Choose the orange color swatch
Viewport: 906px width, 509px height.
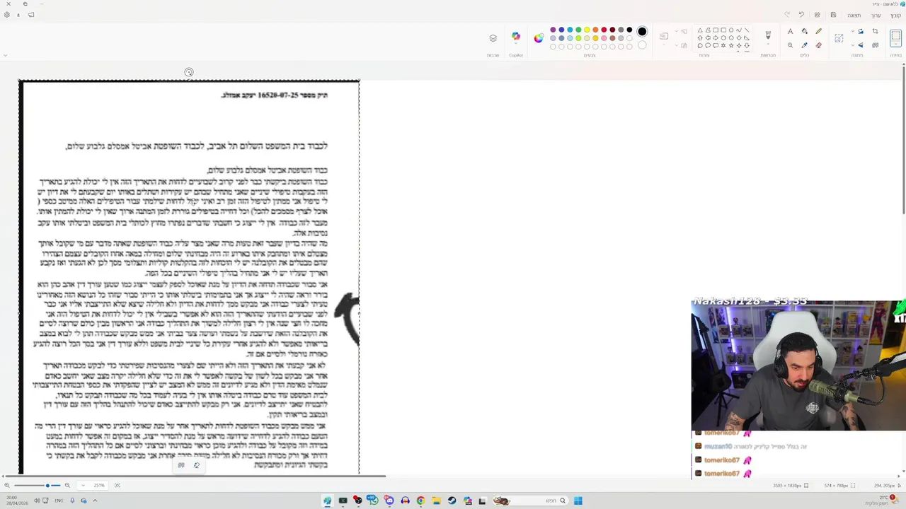(x=595, y=30)
